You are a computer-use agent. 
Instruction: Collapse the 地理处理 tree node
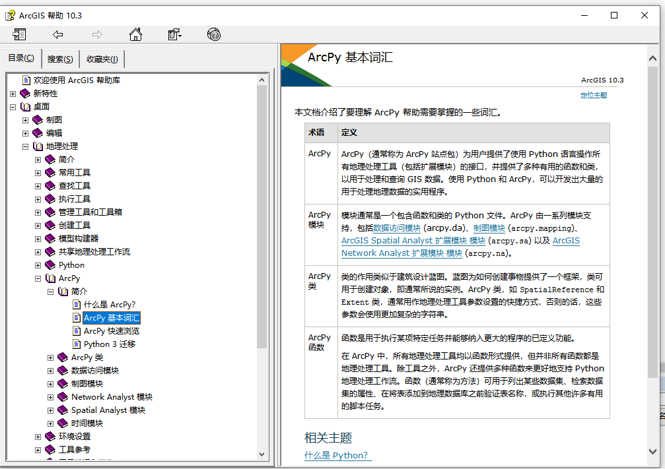click(26, 146)
